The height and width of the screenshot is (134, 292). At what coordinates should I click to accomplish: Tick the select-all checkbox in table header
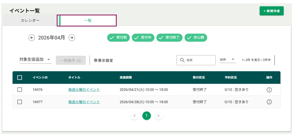click(20, 78)
